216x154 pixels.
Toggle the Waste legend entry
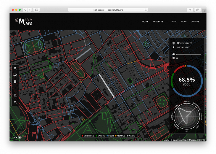pyautogui.click(x=131, y=136)
